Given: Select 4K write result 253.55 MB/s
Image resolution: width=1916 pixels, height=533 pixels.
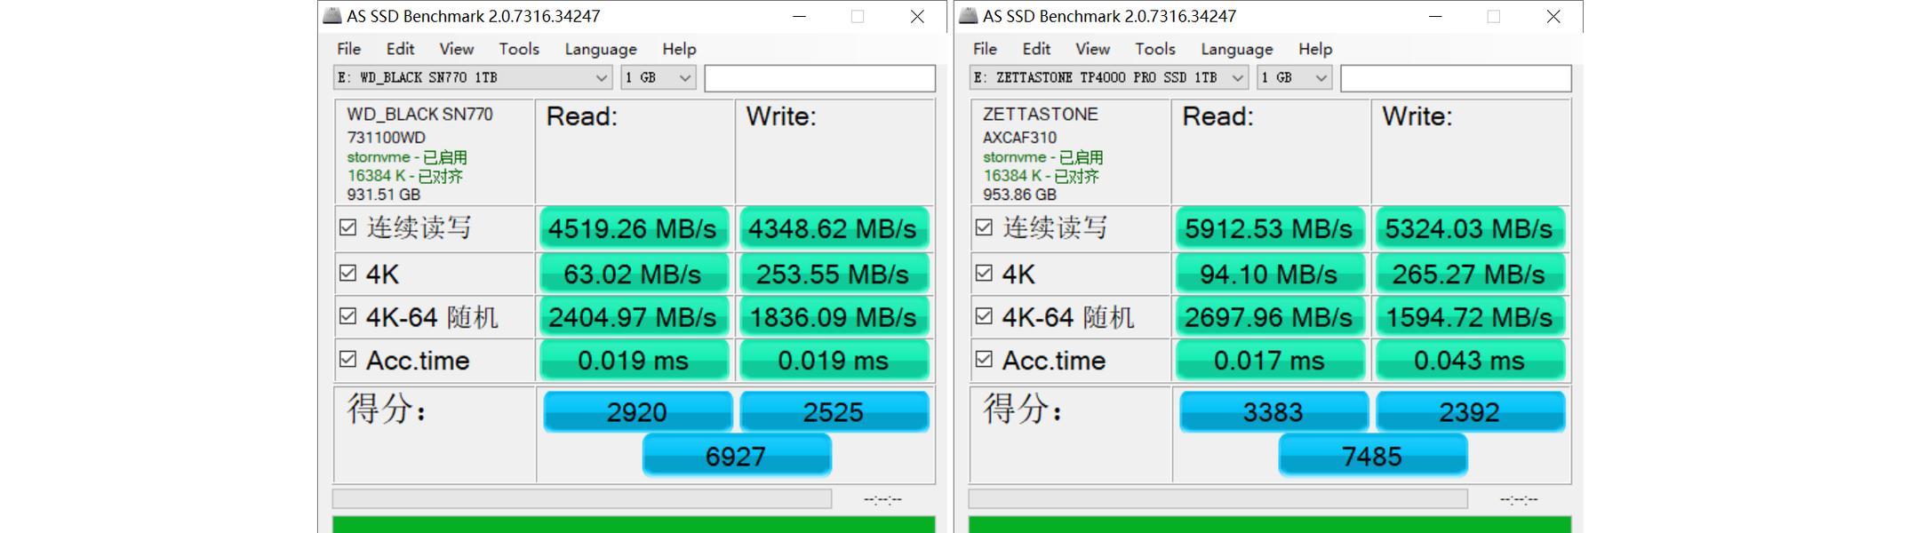Looking at the screenshot, I should point(833,274).
